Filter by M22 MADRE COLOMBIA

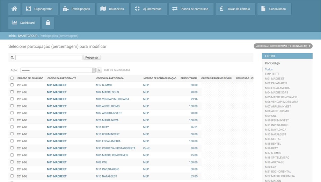coord(280,176)
